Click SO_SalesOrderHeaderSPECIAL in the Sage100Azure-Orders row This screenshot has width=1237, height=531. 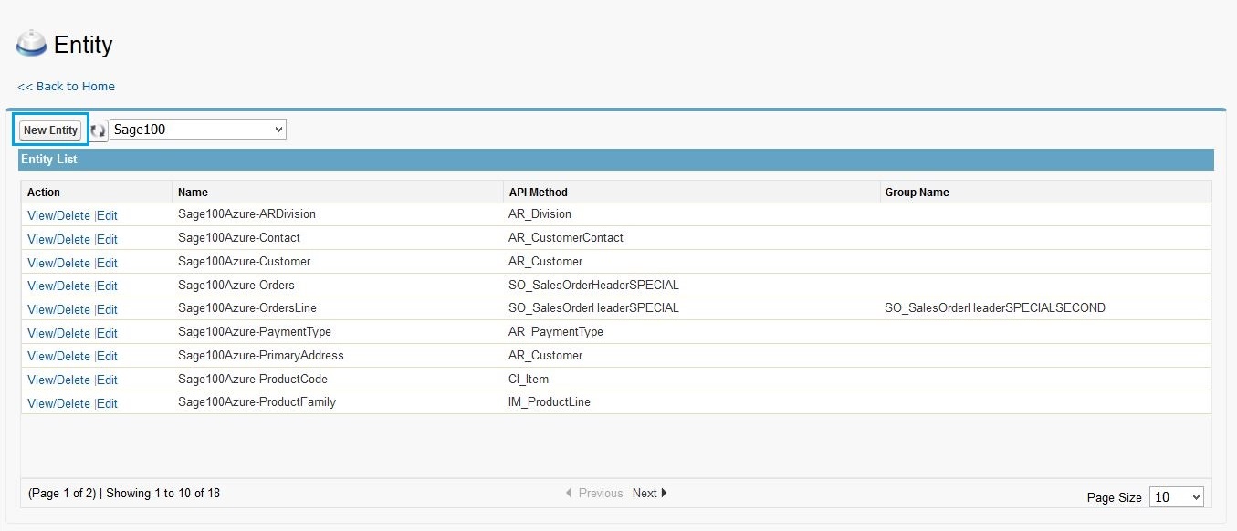593,285
